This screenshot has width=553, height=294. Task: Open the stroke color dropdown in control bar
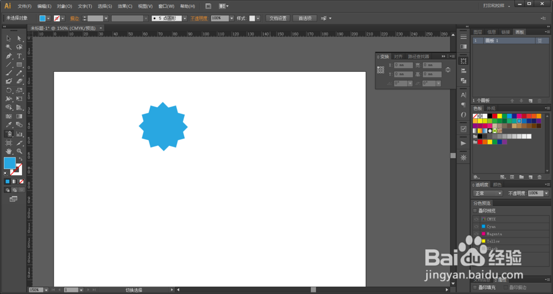click(63, 18)
